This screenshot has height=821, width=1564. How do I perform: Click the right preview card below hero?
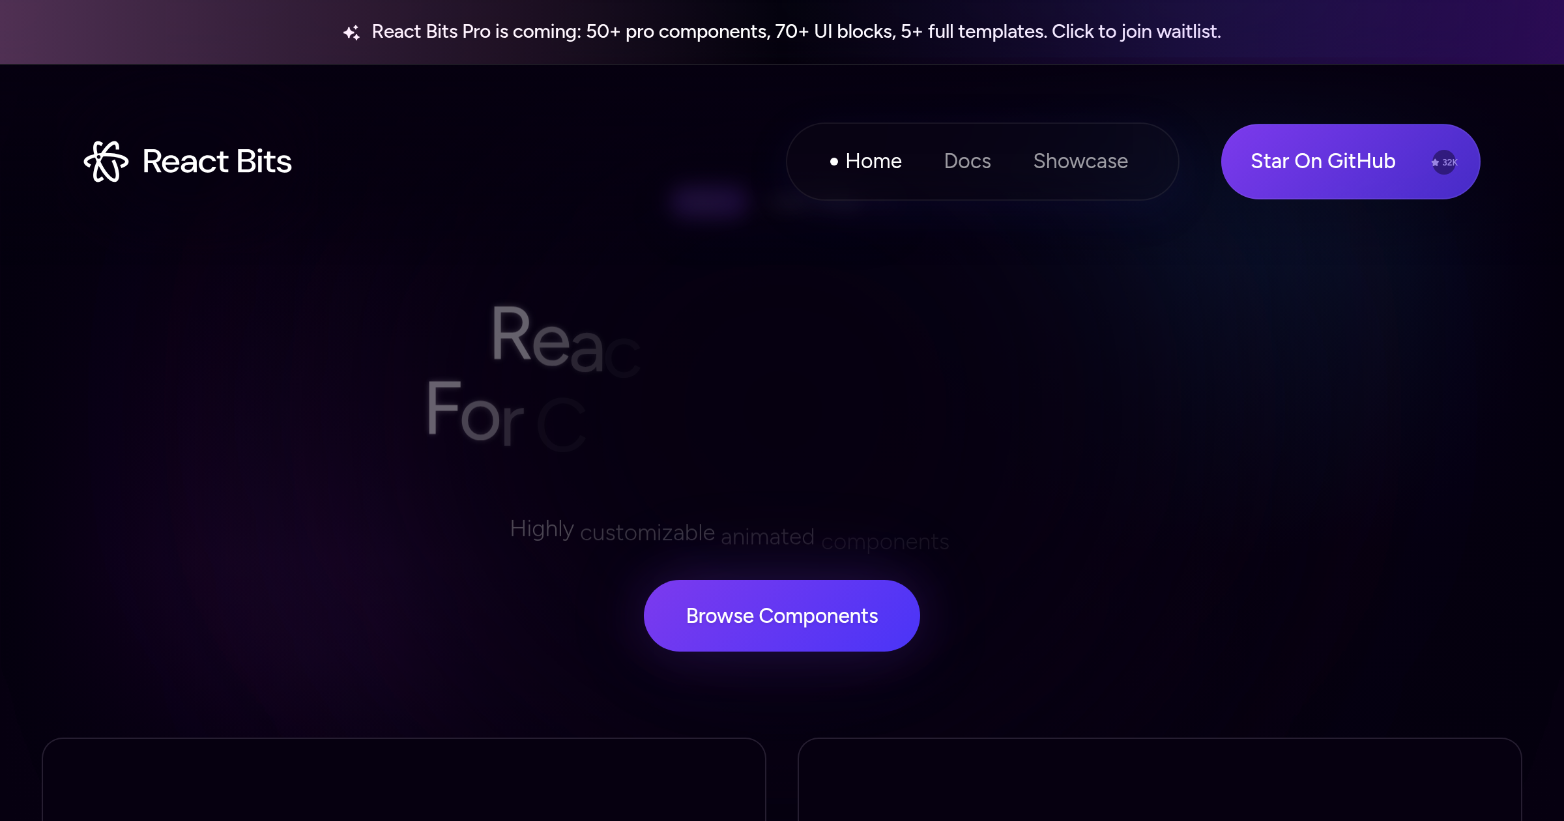click(x=1160, y=779)
